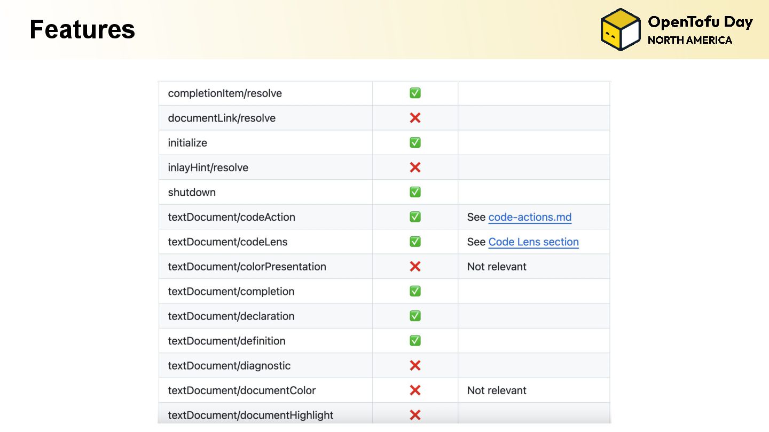This screenshot has width=769, height=432.
Task: Click the green checkmark next to shutdown
Action: (415, 192)
